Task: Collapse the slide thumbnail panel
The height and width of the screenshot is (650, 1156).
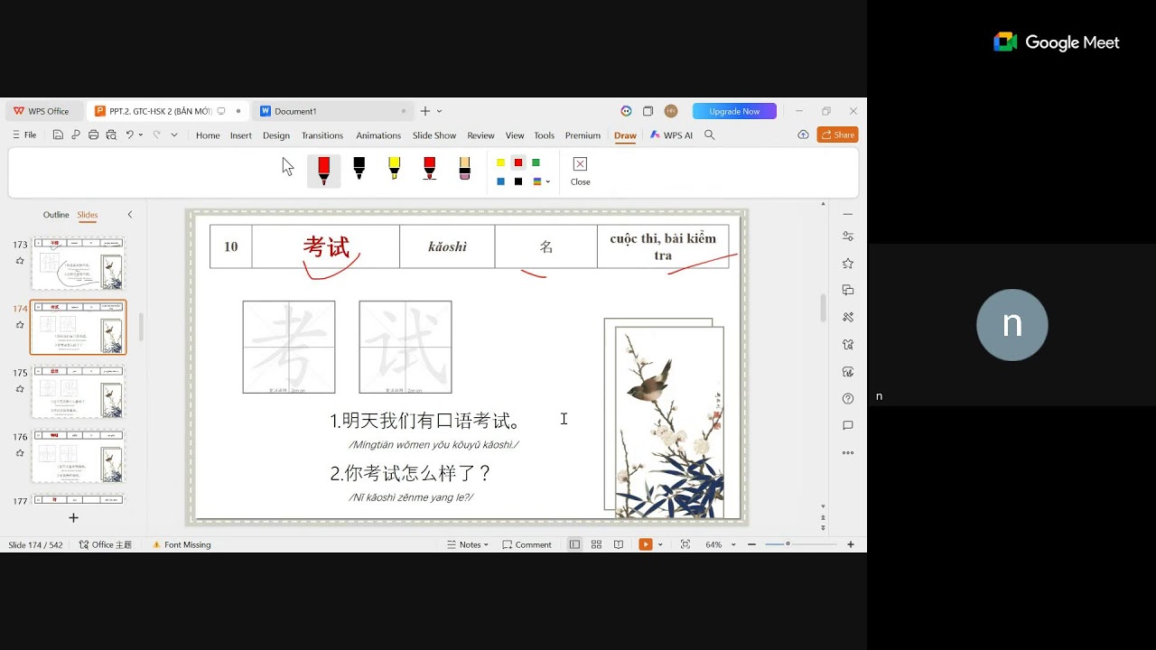Action: pyautogui.click(x=130, y=215)
